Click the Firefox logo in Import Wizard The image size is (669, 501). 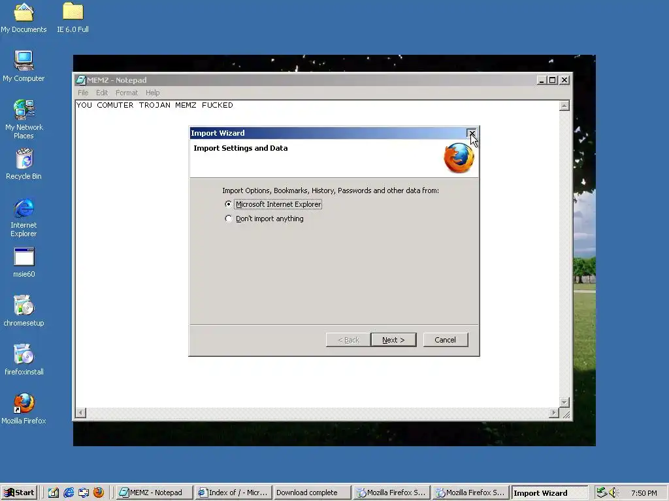pos(459,158)
